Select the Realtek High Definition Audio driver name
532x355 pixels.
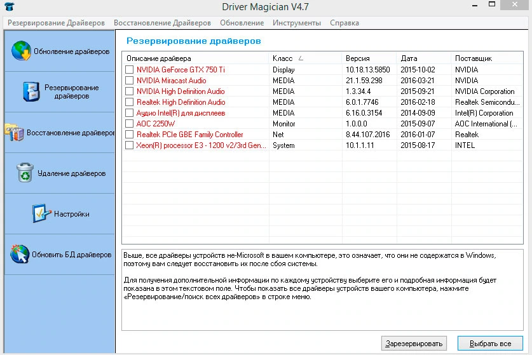[x=181, y=102]
